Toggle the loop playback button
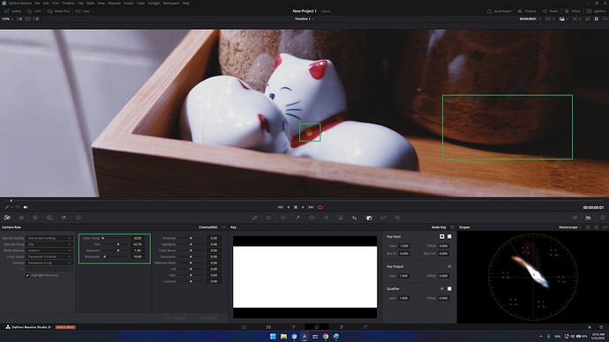Screen dimensions: 609x342 tap(320, 207)
